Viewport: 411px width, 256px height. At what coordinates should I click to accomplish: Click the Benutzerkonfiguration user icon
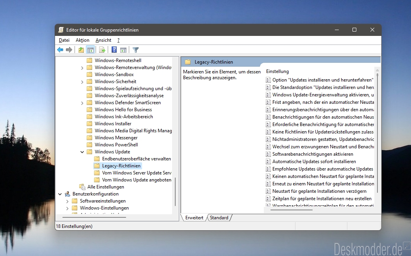(68, 194)
